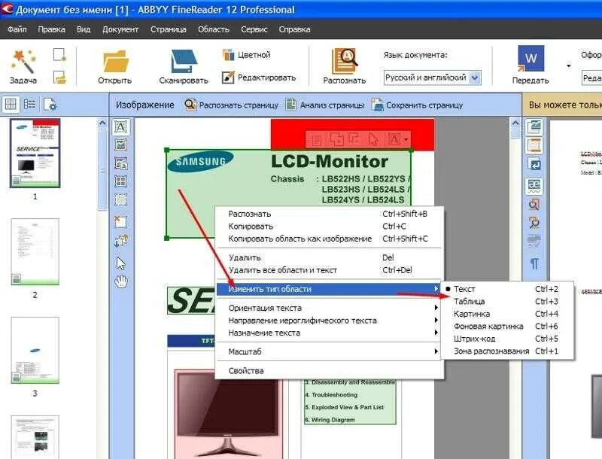Open the Документ menu
Image resolution: width=602 pixels, height=459 pixels.
[120, 29]
